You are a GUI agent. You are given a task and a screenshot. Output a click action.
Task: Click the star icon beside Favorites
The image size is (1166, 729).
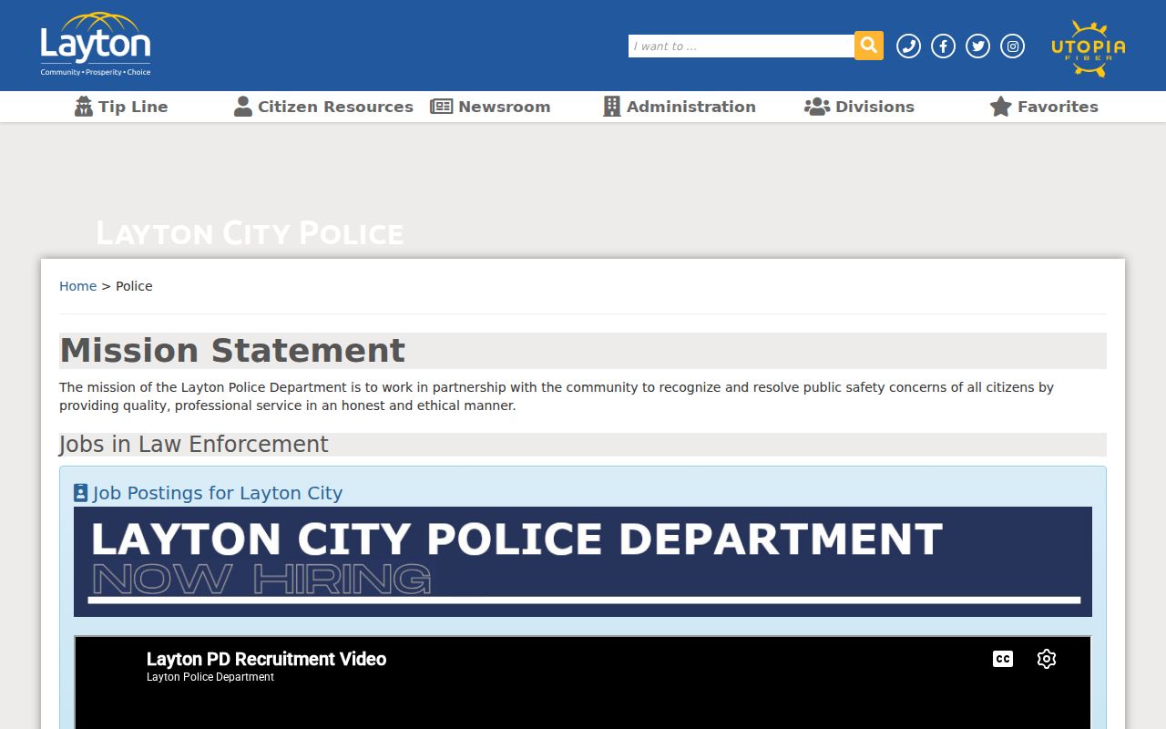pos(1001,107)
